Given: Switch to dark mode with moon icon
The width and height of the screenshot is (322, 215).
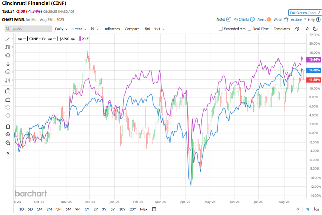Looking at the screenshot, I should pyautogui.click(x=315, y=29).
